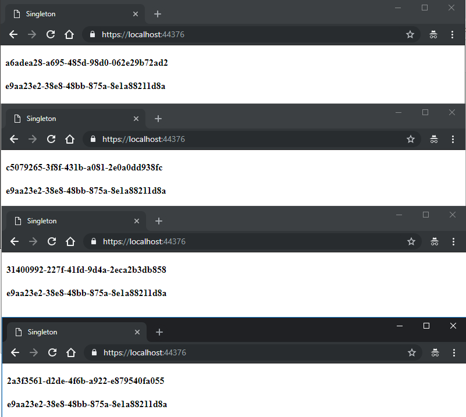Click the incognito icon in the bottom window
The height and width of the screenshot is (417, 466).
tap(435, 352)
